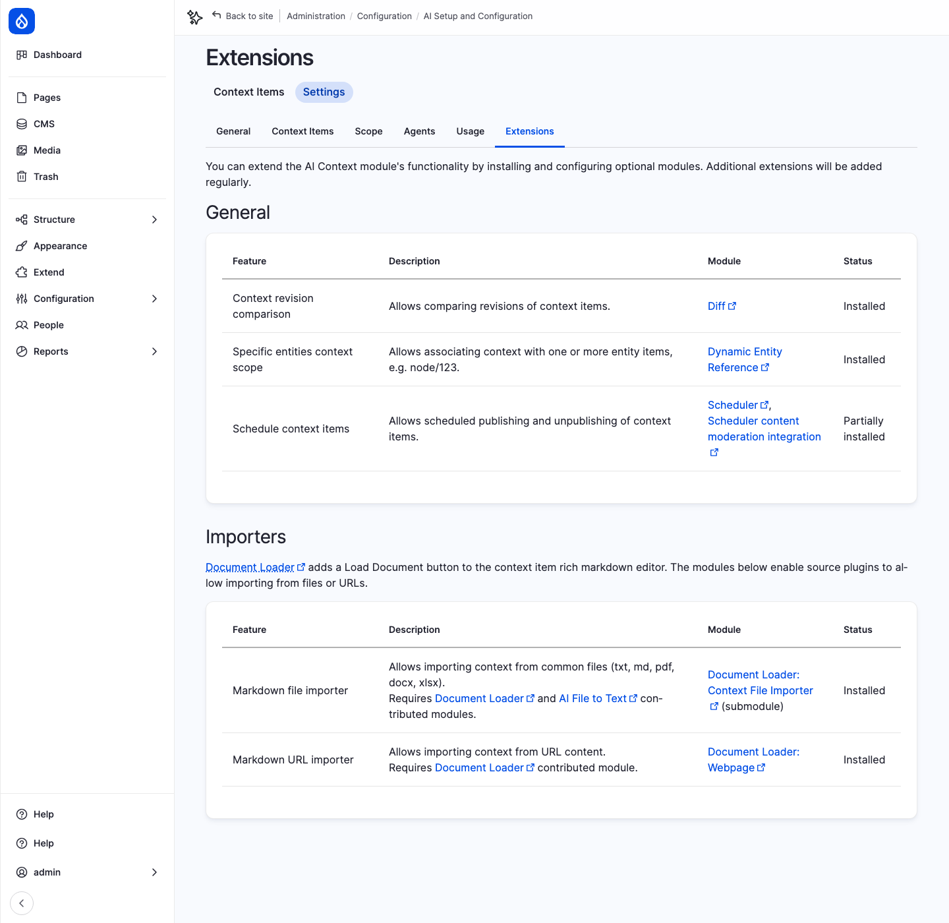Screen dimensions: 949x923
Task: Click external link icon after Webpage
Action: tap(761, 767)
